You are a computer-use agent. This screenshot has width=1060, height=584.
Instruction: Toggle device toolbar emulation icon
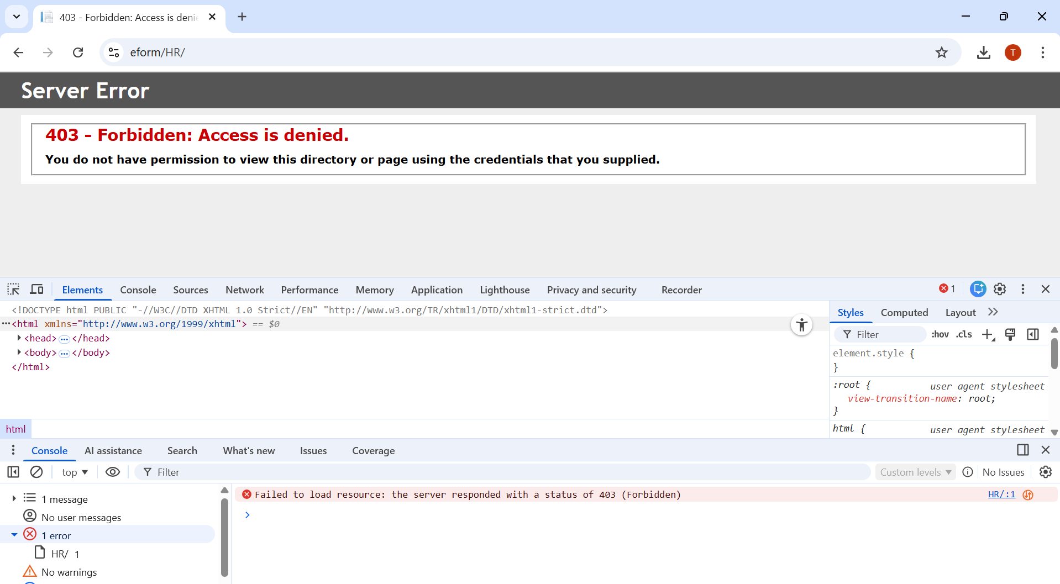pyautogui.click(x=36, y=290)
